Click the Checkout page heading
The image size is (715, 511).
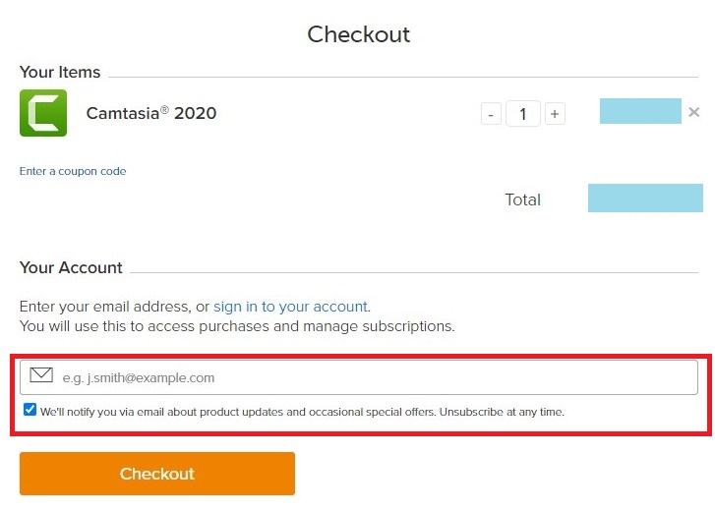coord(358,34)
